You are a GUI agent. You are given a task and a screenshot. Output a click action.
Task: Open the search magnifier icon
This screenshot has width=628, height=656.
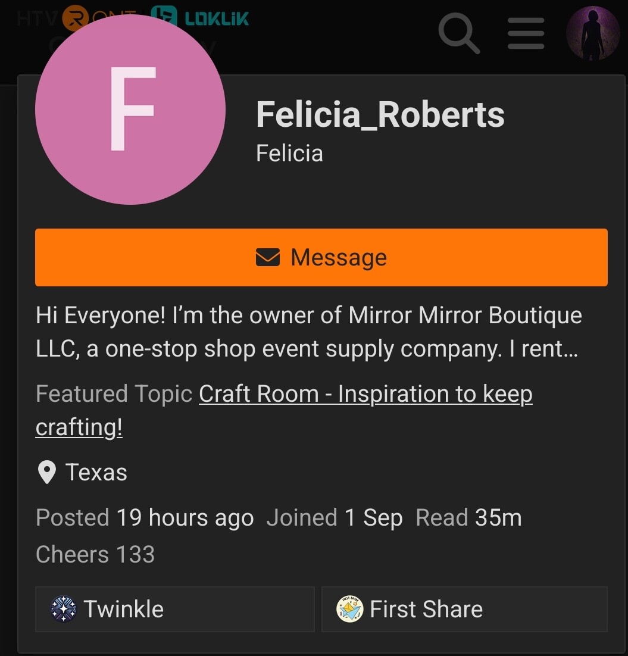pos(458,33)
